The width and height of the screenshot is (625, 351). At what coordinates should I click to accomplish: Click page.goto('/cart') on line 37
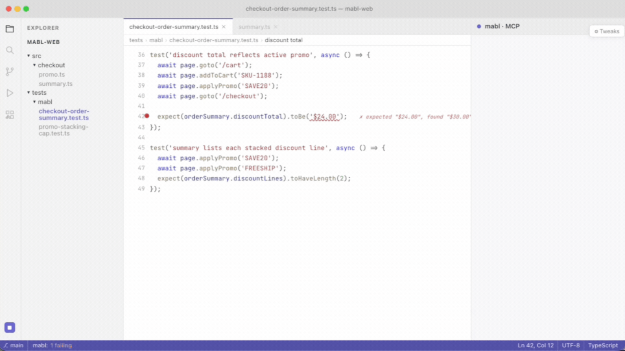tap(214, 65)
